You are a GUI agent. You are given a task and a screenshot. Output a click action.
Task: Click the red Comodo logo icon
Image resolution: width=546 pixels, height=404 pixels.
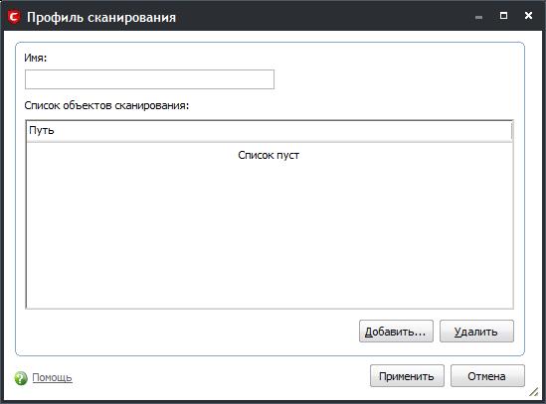pos(15,17)
